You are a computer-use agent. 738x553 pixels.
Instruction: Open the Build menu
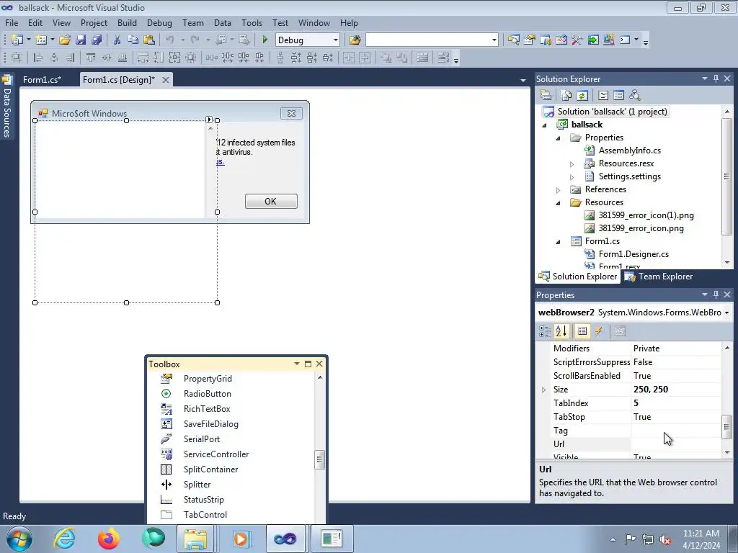pos(127,22)
